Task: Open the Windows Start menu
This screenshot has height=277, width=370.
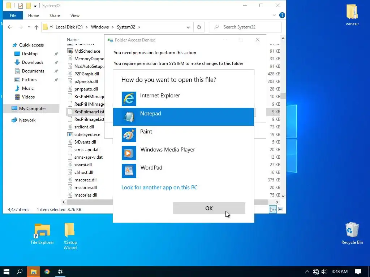Action: point(7,272)
